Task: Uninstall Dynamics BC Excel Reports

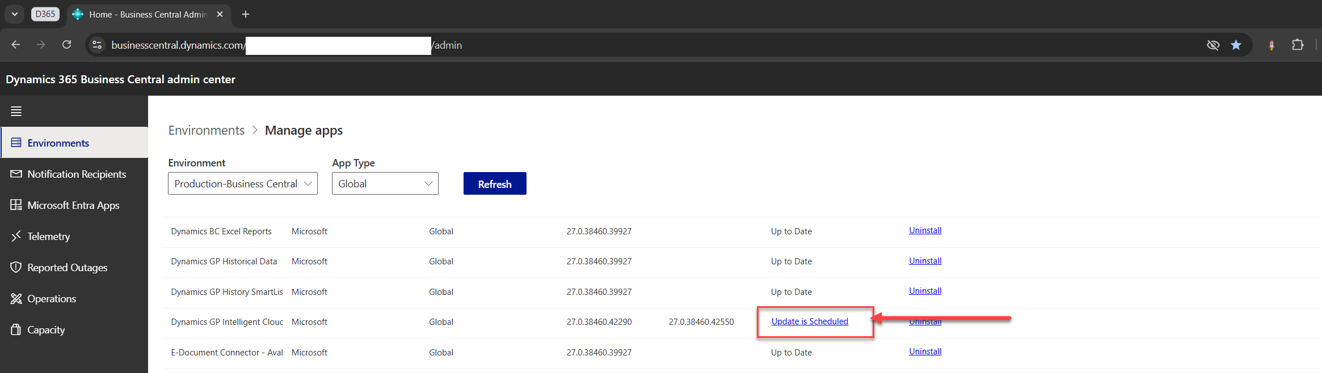Action: coord(925,230)
